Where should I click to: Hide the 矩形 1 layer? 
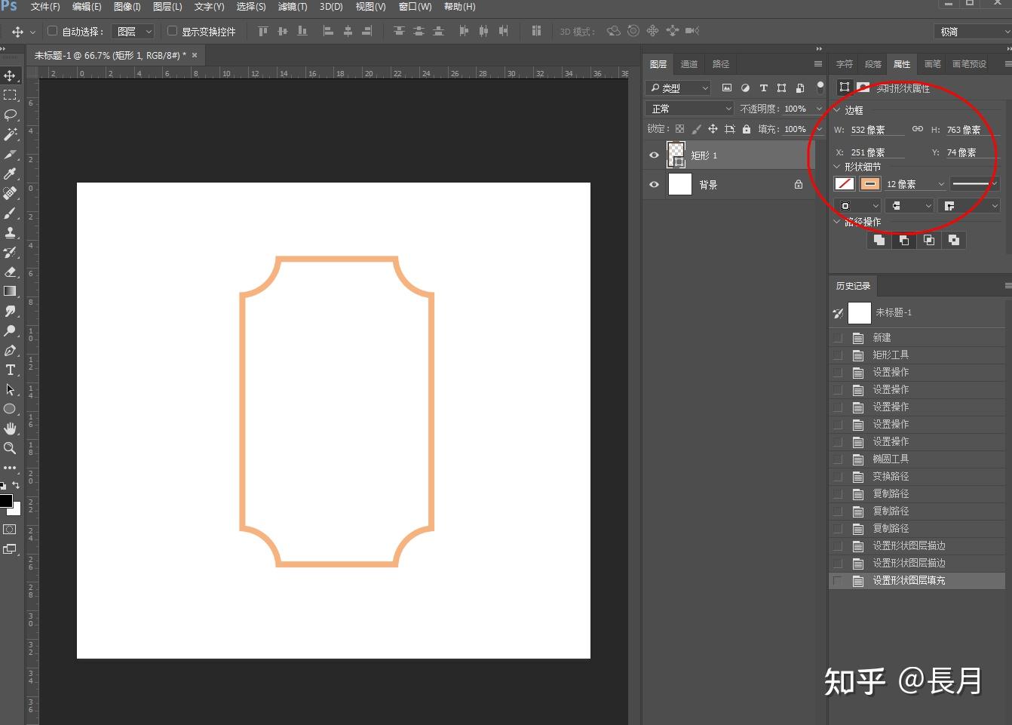tap(654, 155)
